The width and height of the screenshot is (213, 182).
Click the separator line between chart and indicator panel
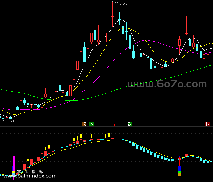point(106,126)
